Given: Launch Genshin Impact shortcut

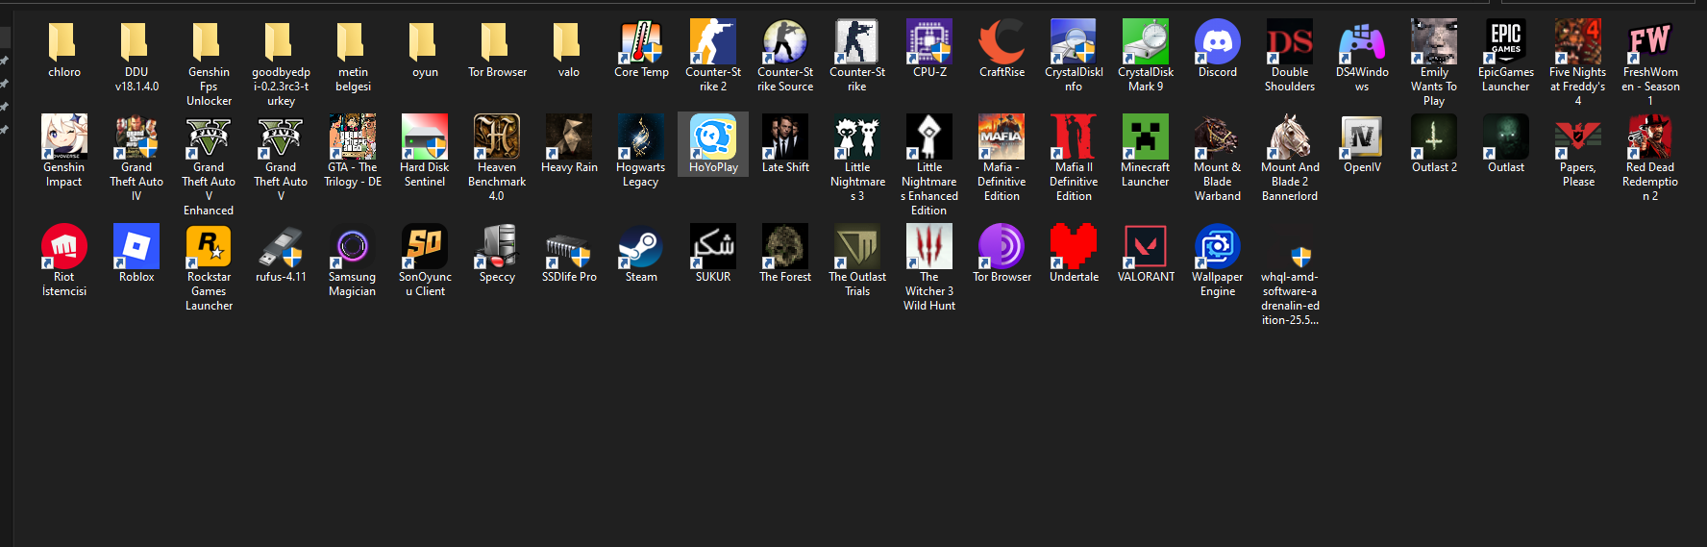Looking at the screenshot, I should [x=64, y=137].
